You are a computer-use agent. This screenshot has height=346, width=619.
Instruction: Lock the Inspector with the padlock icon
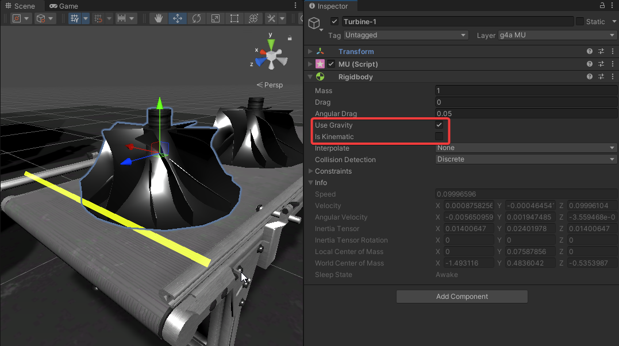[x=602, y=6]
